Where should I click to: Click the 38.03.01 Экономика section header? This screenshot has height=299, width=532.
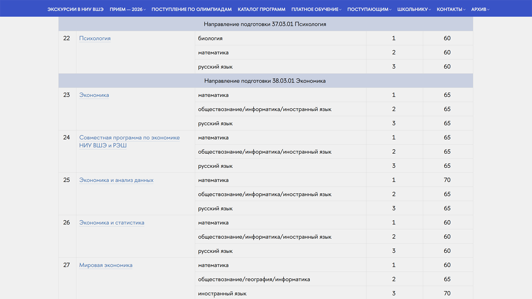point(265,81)
